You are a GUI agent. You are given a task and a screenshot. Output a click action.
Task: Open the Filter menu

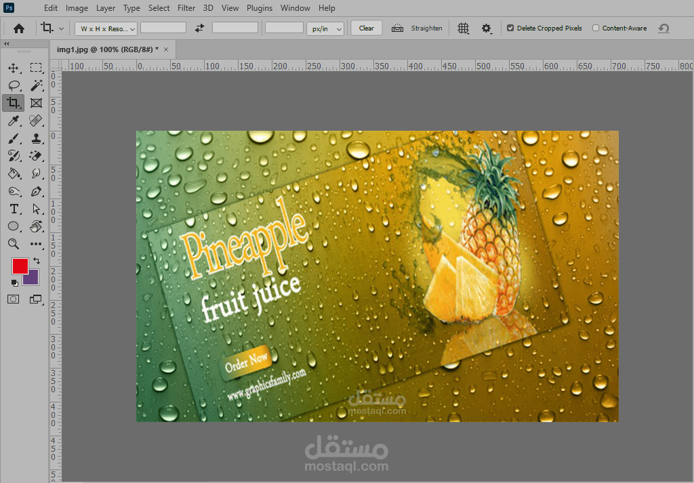[x=186, y=8]
